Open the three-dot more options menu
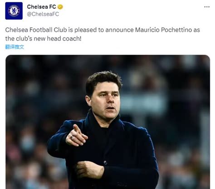215x189 pixels. coord(207,7)
